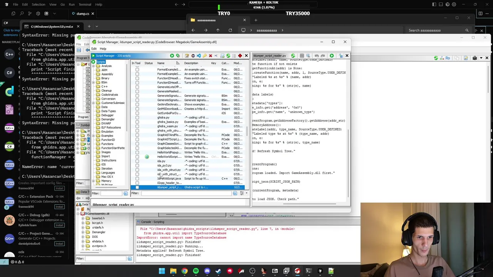Open Help menu in Script Manager window

click(103, 49)
